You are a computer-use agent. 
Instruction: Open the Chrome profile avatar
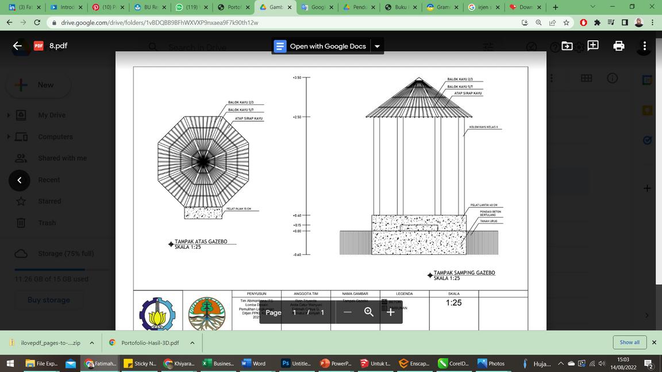tap(639, 23)
